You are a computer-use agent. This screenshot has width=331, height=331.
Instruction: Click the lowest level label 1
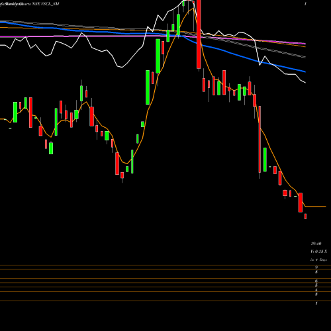(x=316, y=303)
